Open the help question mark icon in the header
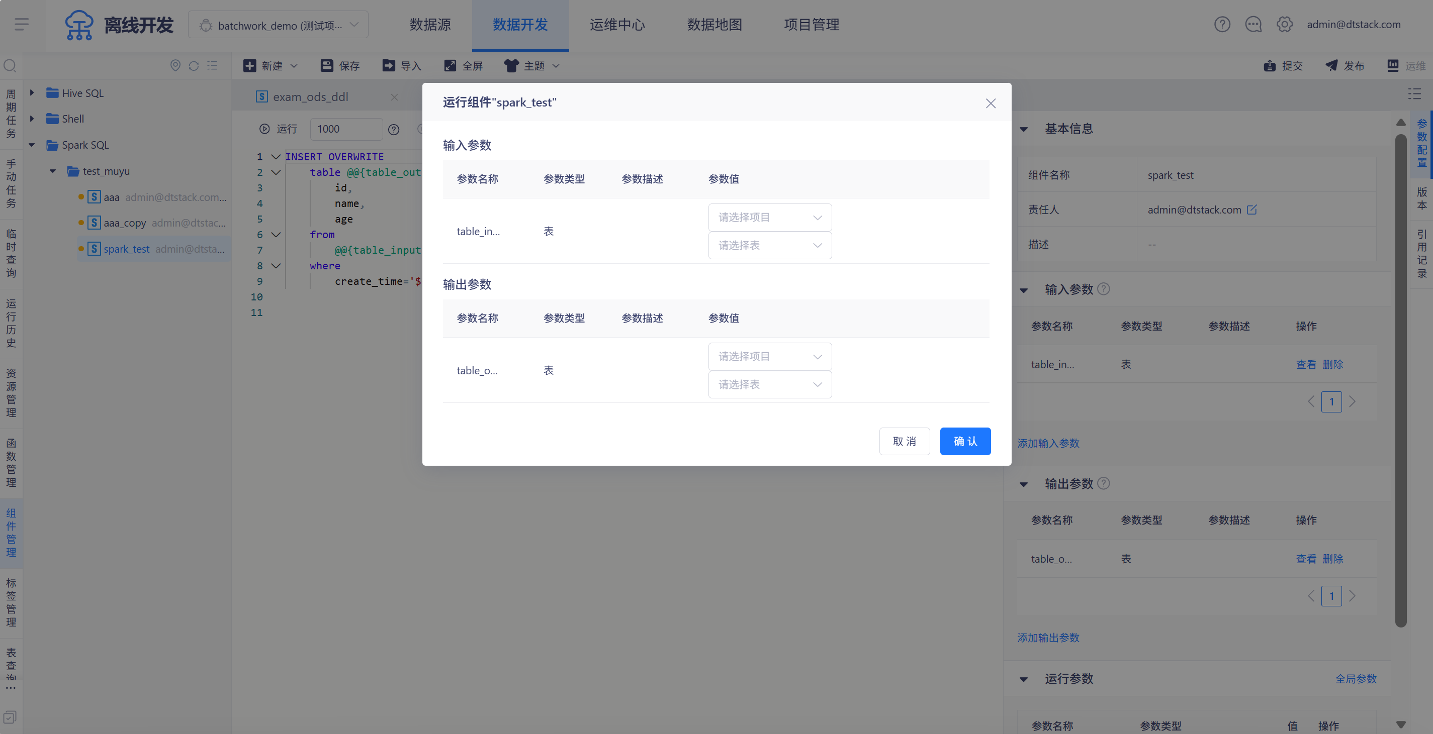The height and width of the screenshot is (734, 1433). pos(1222,25)
